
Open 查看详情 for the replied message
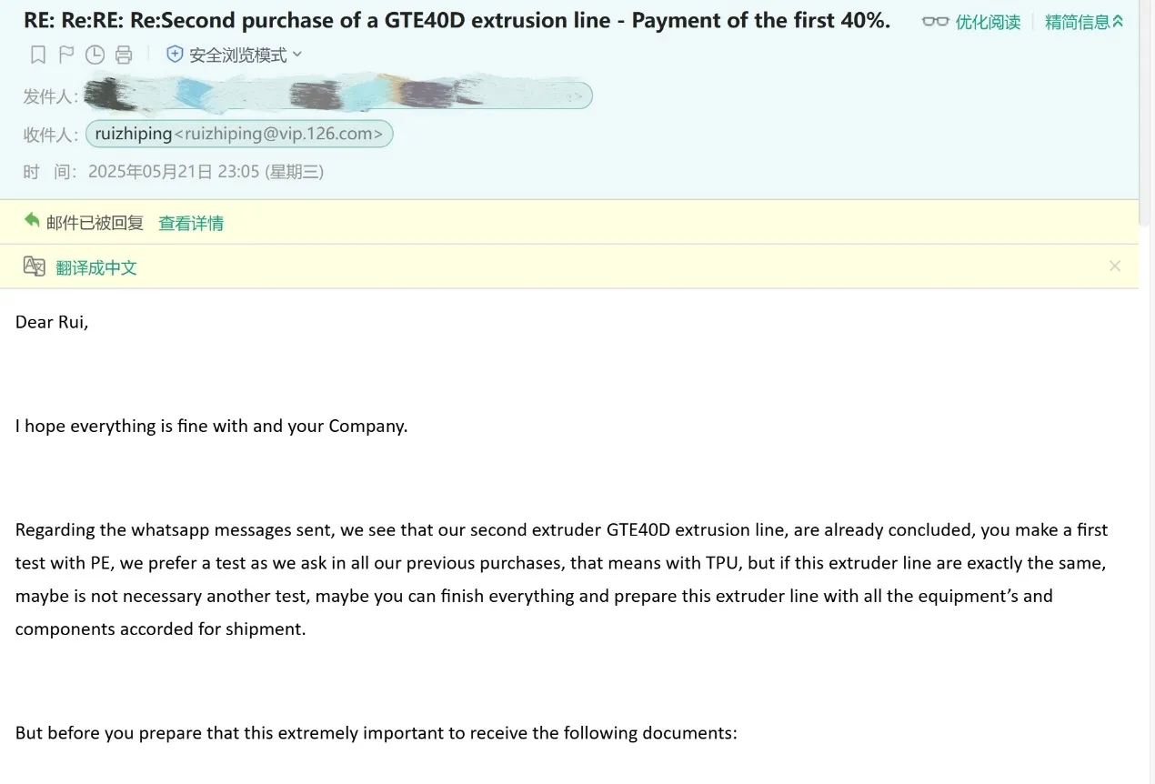pyautogui.click(x=191, y=223)
